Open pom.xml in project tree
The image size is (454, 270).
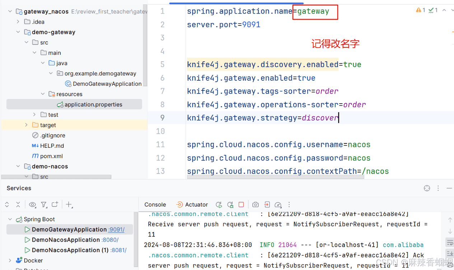click(x=47, y=156)
